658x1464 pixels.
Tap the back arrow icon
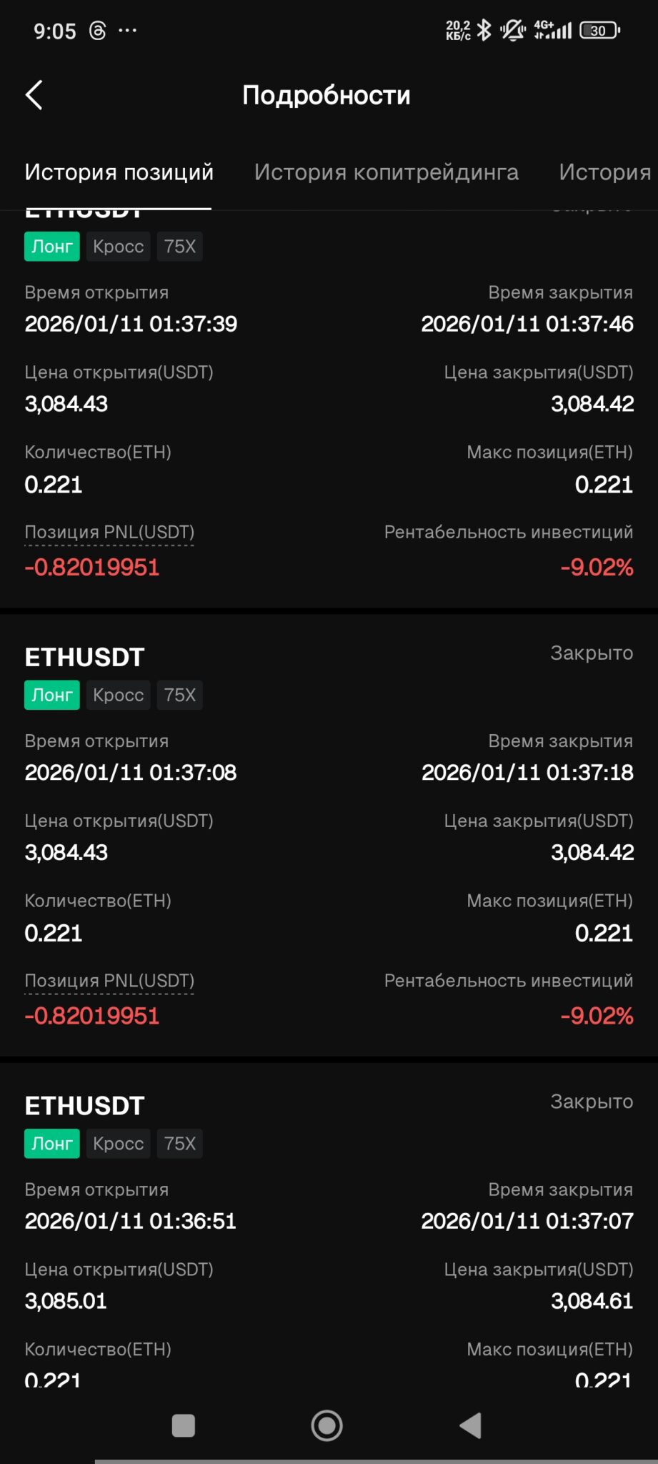pos(34,95)
